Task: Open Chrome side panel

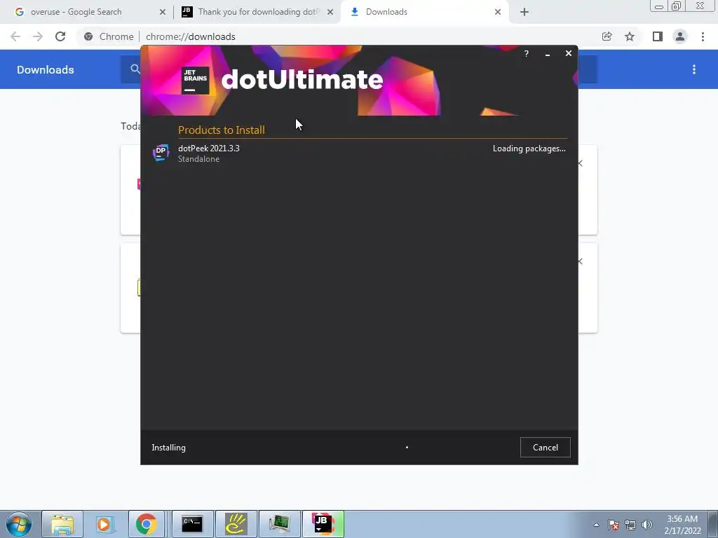Action: click(x=658, y=36)
